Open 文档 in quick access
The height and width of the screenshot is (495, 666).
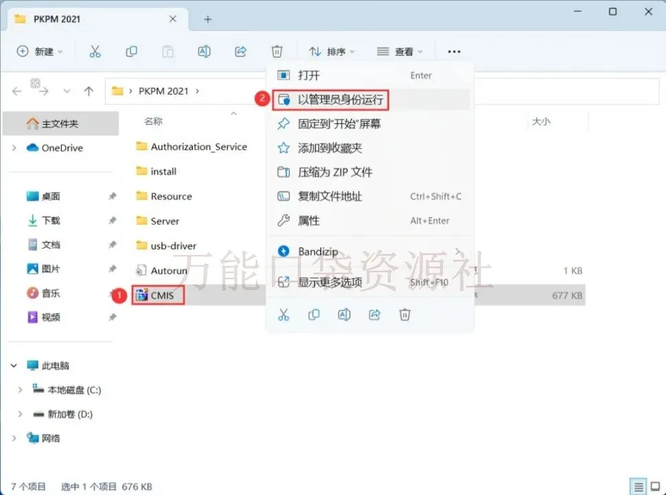coord(43,245)
